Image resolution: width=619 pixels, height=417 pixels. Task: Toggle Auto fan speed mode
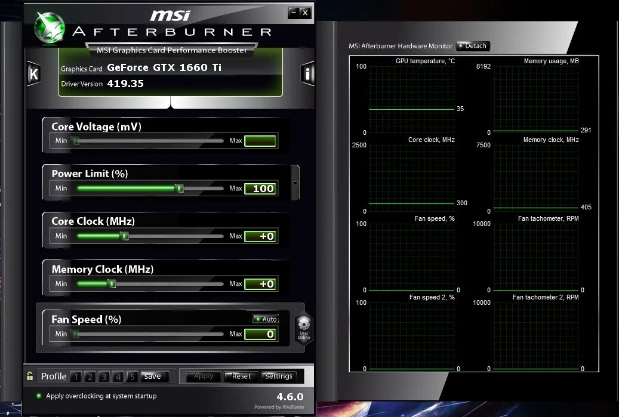pos(266,319)
